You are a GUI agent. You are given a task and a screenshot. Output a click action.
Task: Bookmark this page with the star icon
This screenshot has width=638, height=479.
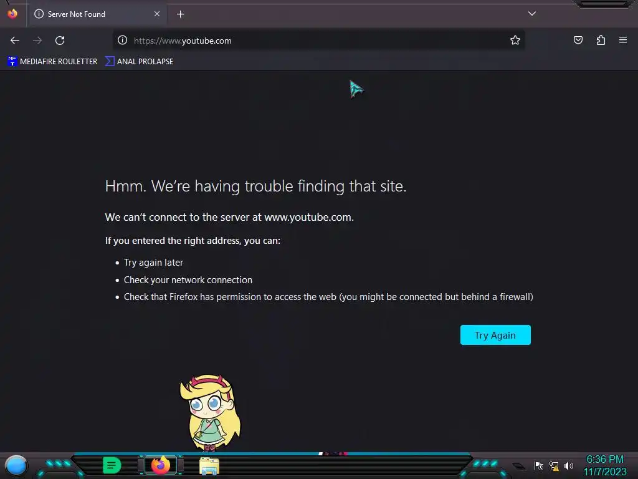point(515,40)
